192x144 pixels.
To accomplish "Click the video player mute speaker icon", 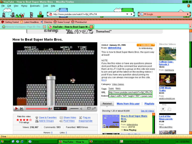I will click(81, 108).
